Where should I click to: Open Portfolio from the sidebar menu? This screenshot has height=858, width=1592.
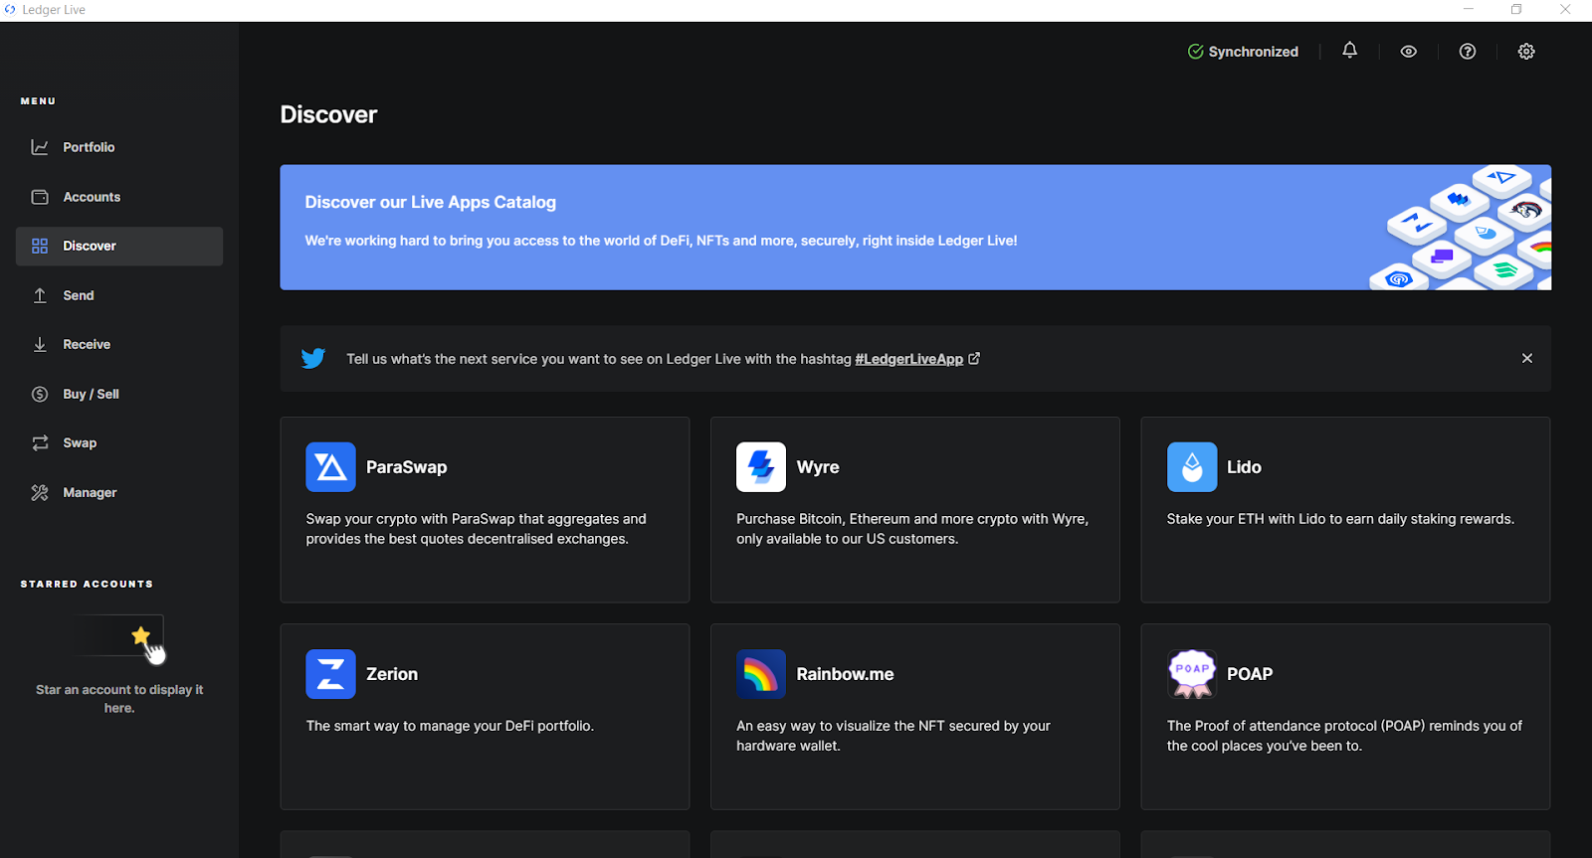119,147
